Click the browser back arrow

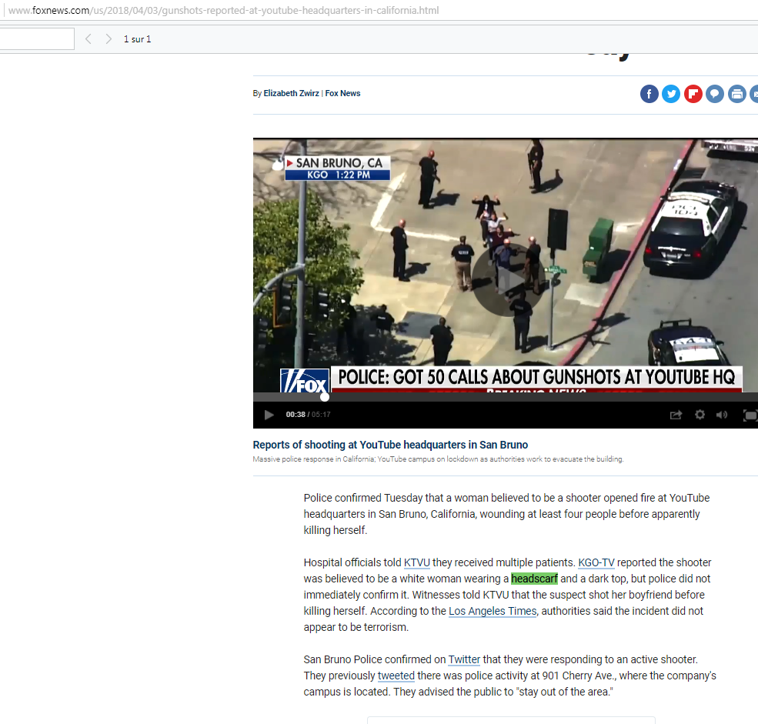pyautogui.click(x=88, y=38)
